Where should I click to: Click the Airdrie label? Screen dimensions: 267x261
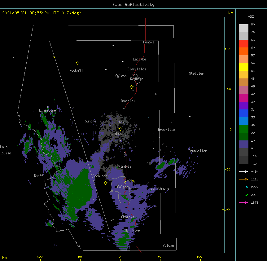pyautogui.click(x=125, y=166)
